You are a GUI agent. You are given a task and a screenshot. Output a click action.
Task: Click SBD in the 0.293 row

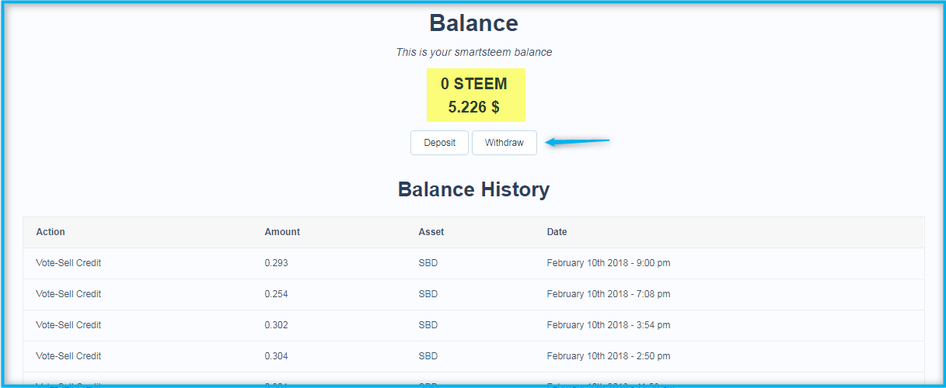tap(428, 263)
